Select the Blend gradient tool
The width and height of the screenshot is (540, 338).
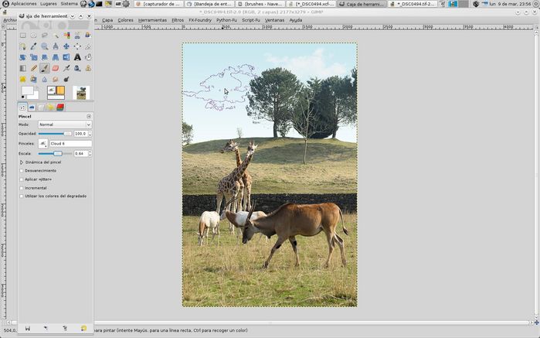click(x=22, y=68)
